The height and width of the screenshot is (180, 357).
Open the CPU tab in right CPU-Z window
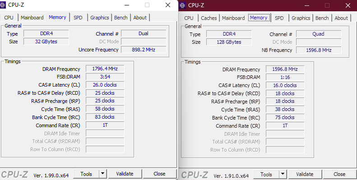point(189,18)
